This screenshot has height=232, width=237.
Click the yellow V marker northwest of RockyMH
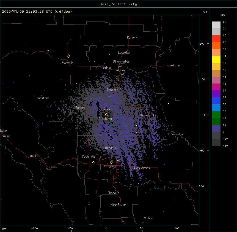click(x=48, y=51)
